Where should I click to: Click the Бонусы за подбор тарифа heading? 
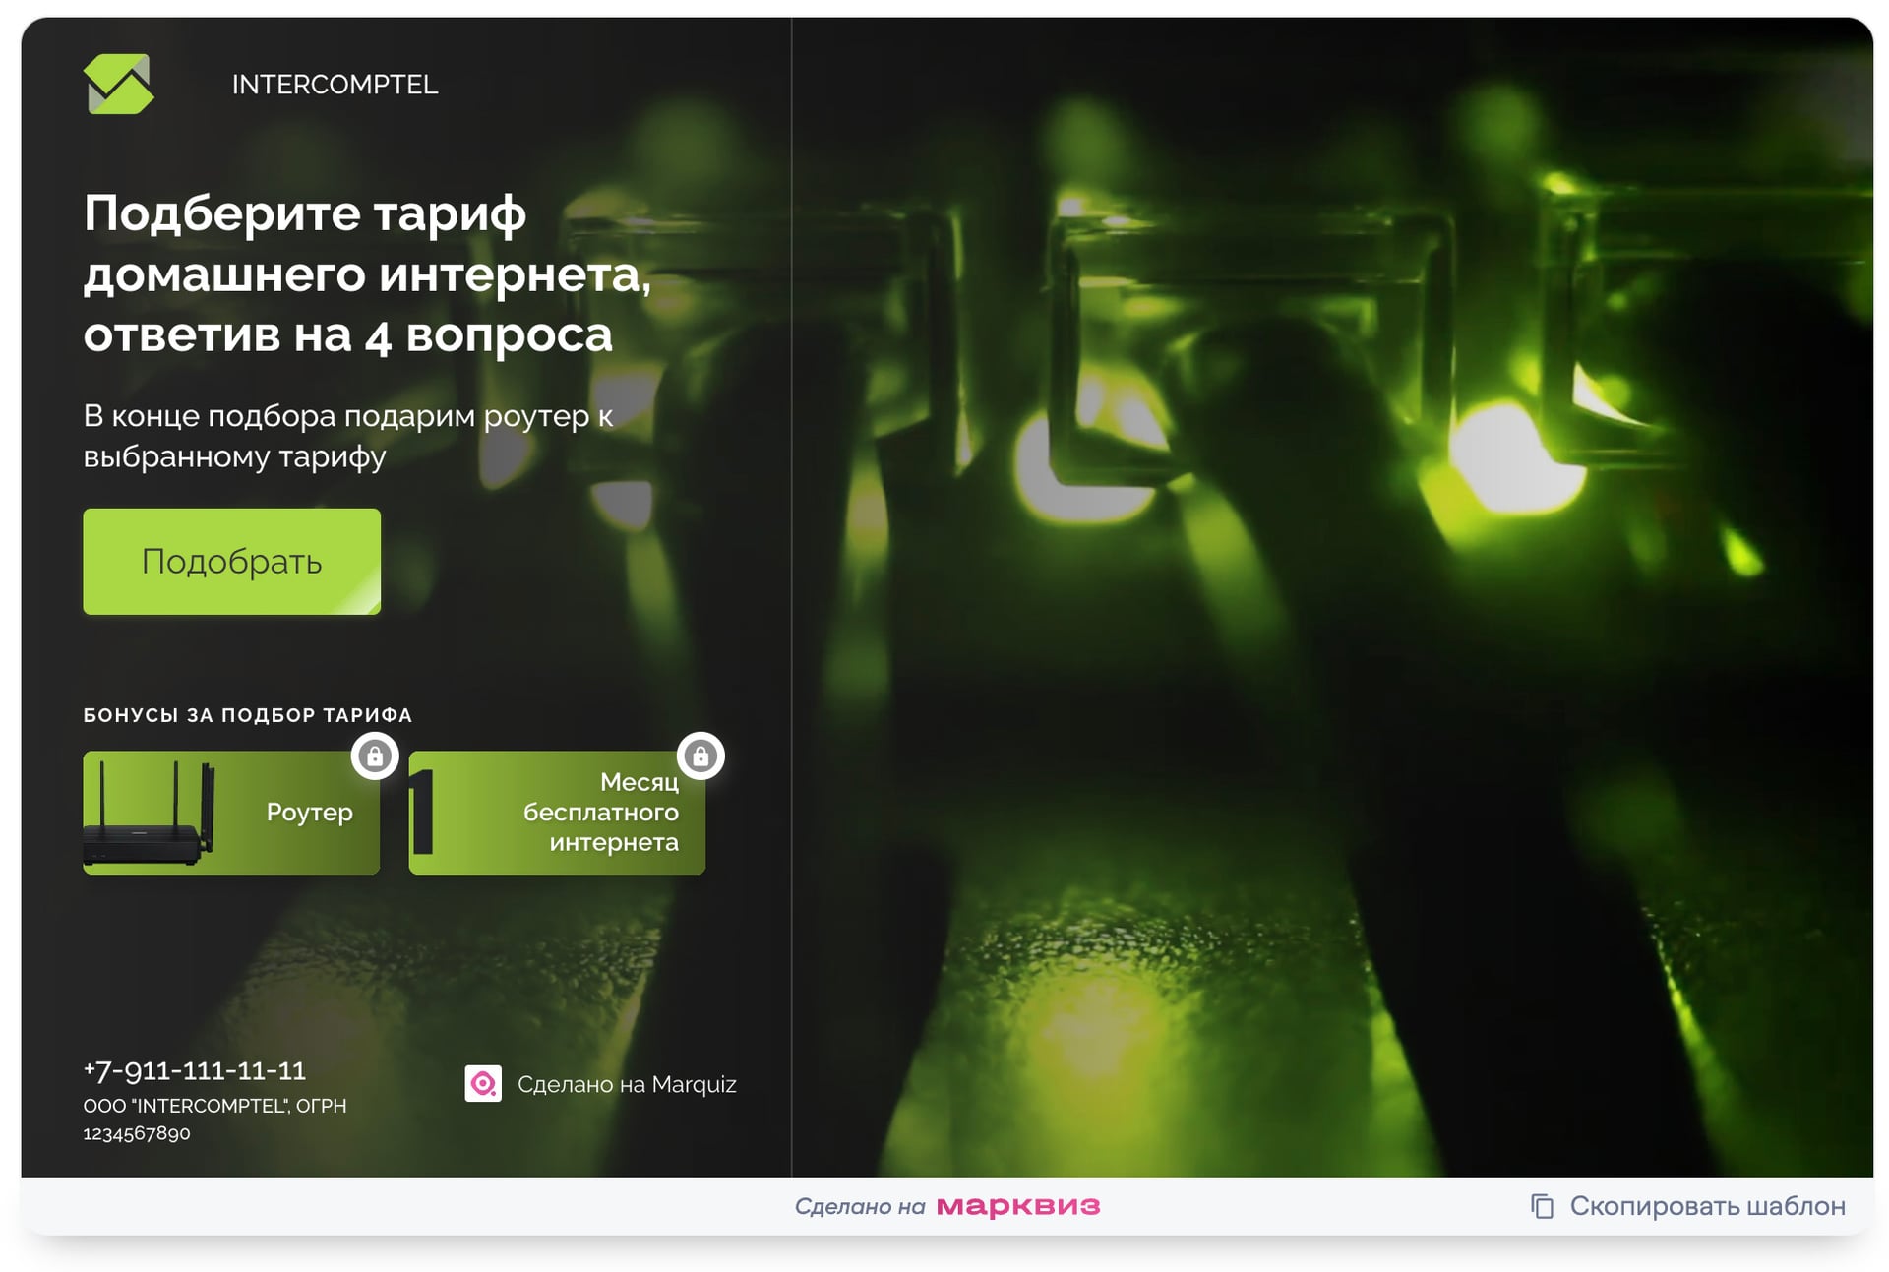[x=247, y=715]
